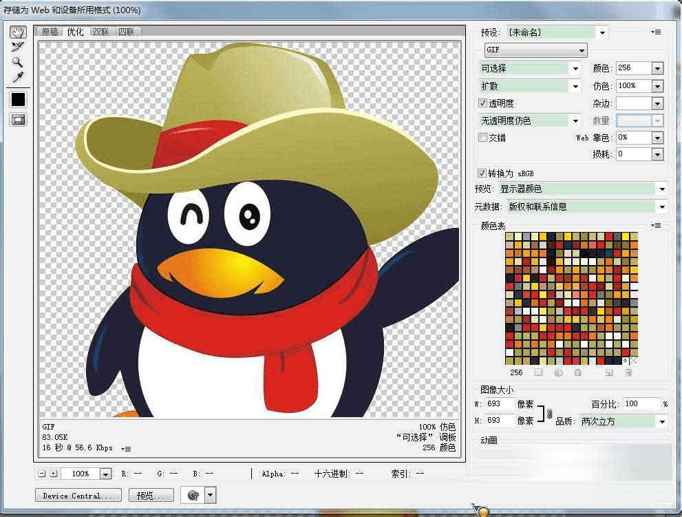Toggle the constrain proportions link icon
682x517 pixels.
pos(549,413)
